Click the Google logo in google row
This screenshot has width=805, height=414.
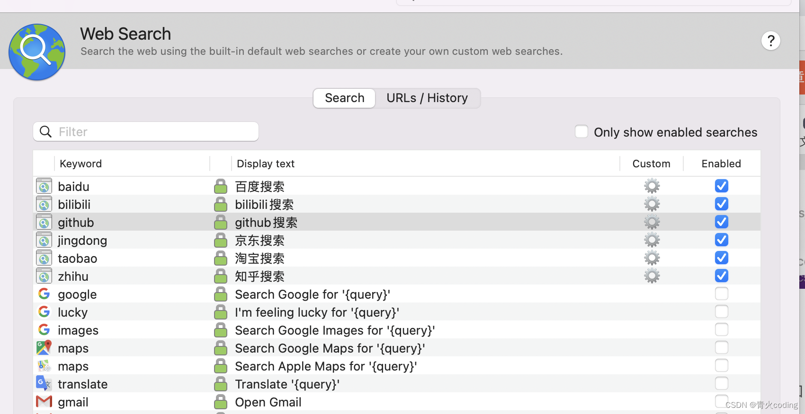[44, 294]
